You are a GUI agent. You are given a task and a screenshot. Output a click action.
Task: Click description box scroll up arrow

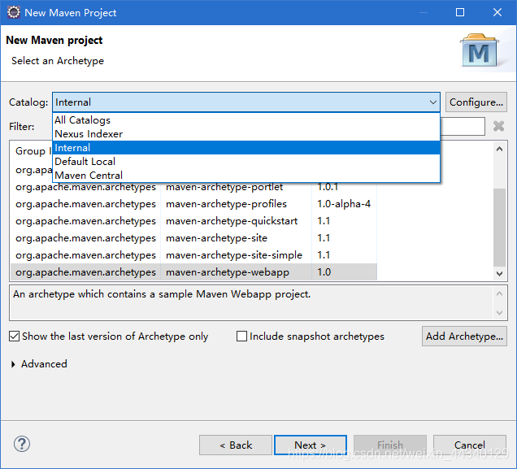tap(500, 293)
